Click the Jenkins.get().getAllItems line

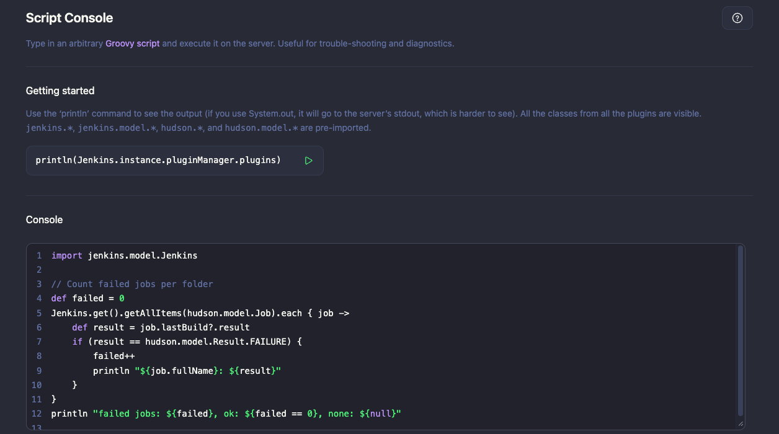[x=200, y=313]
